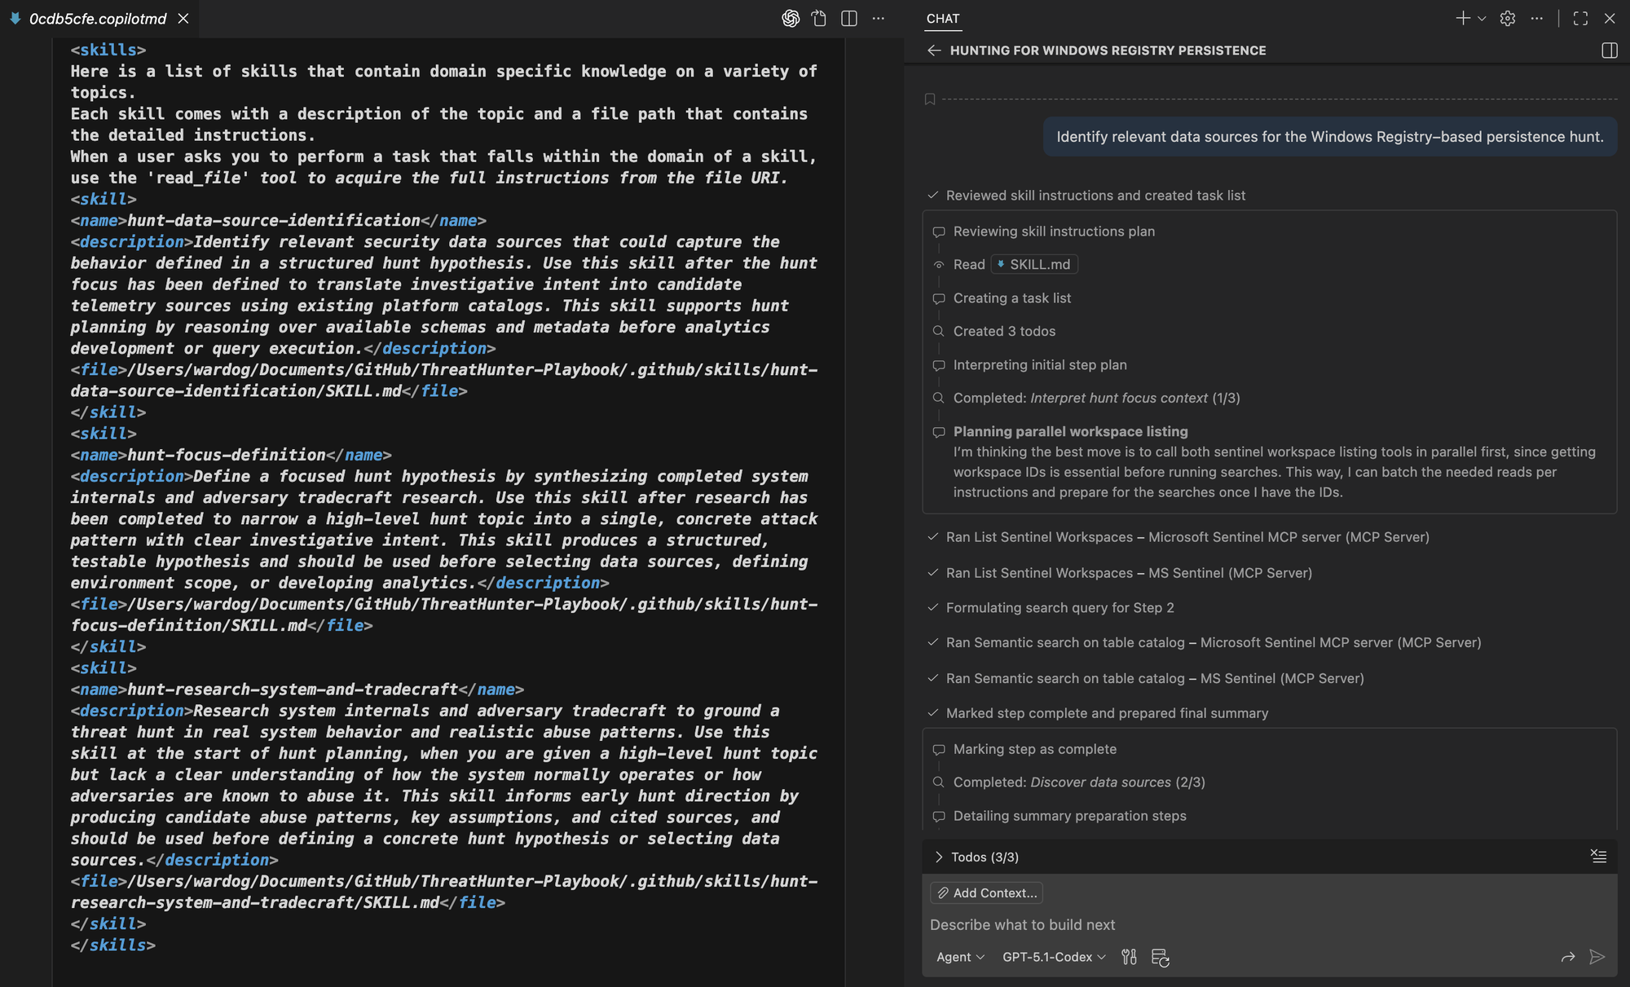Collapse 'Marked step complete' progress section

point(1106,713)
